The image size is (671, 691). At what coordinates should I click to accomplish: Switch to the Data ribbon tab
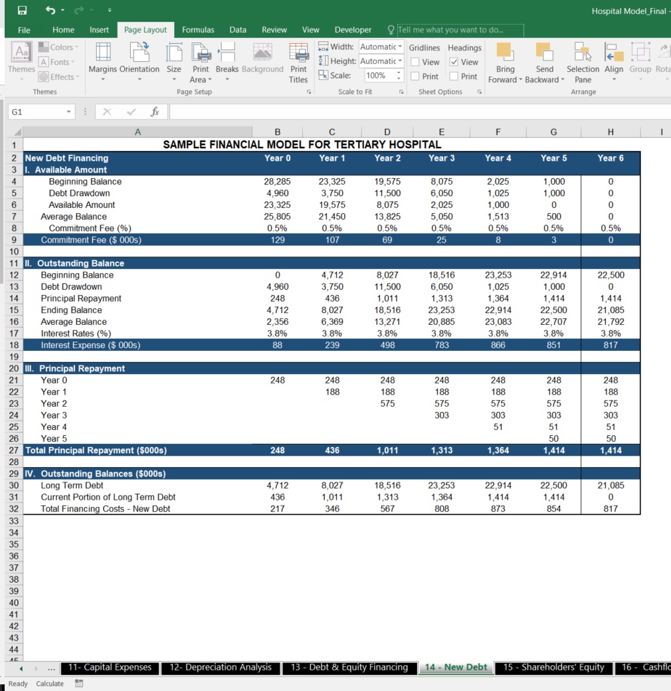coord(238,30)
